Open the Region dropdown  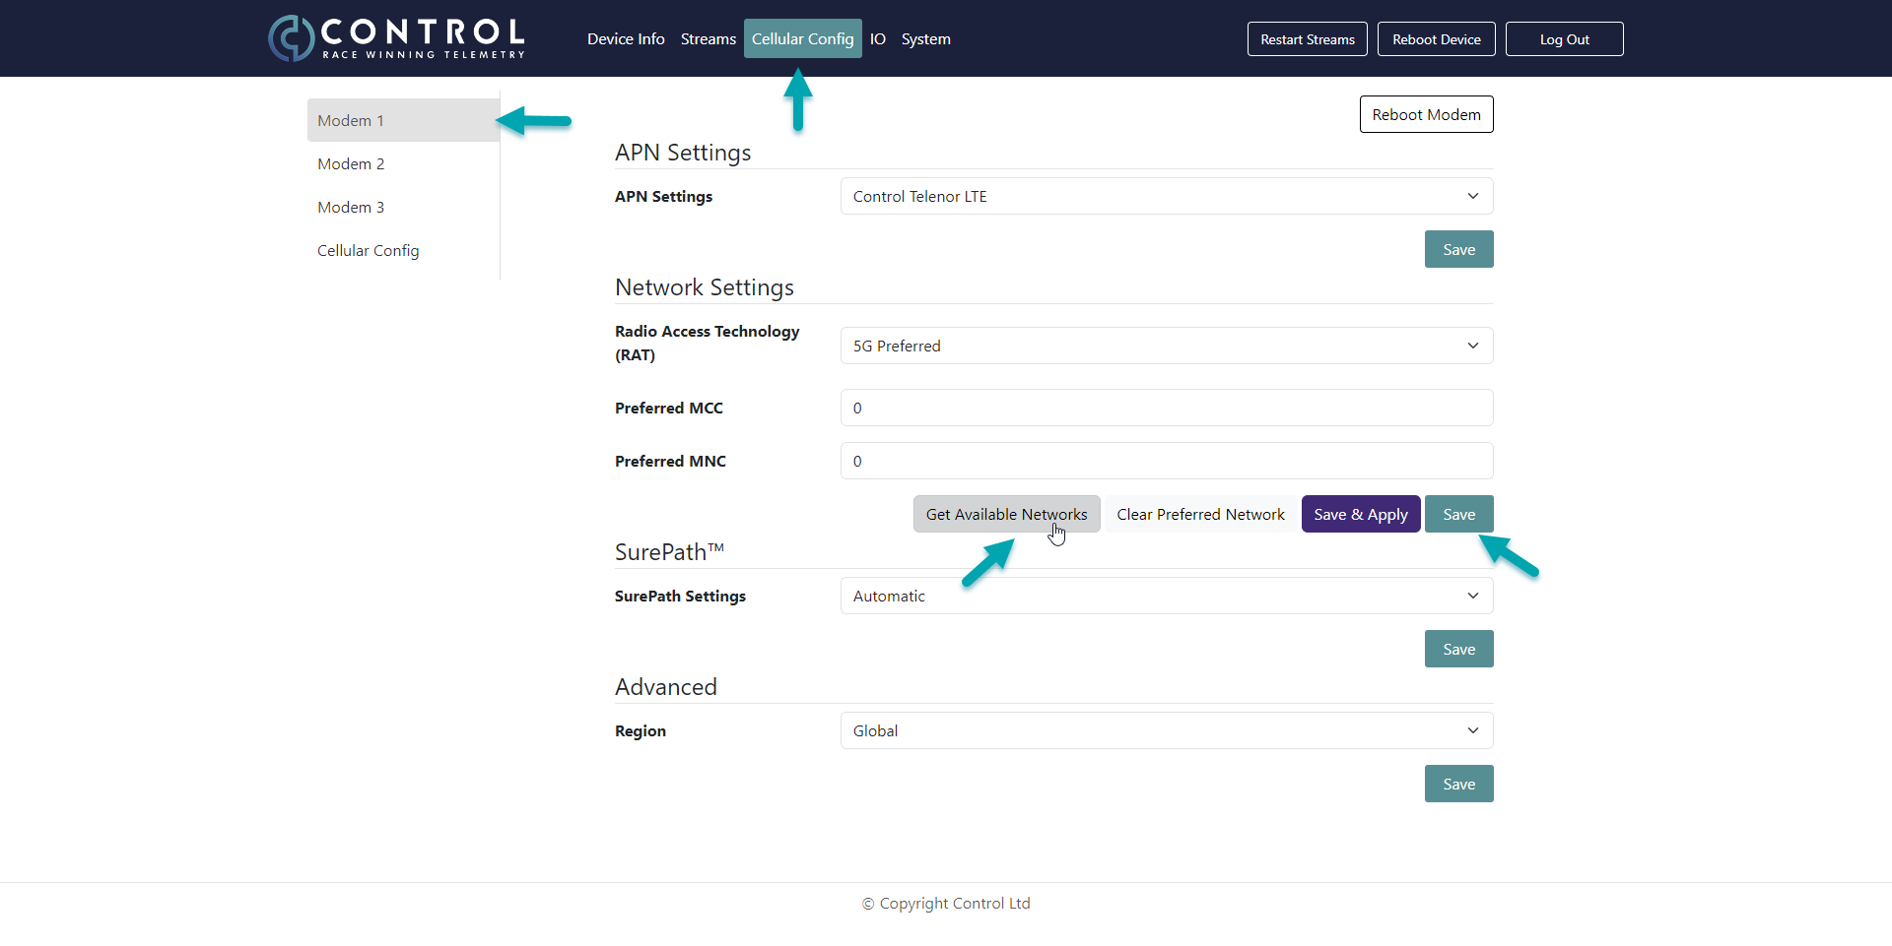1166,731
